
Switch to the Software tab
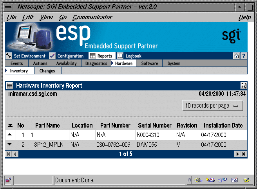(x=150, y=63)
